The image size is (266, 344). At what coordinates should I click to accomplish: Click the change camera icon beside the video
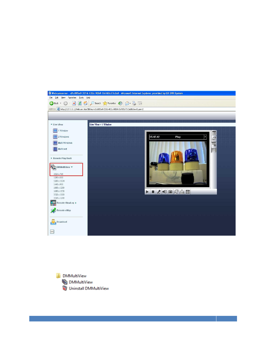214,138
